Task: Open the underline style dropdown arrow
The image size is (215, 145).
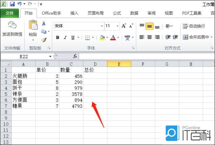Action: [x=78, y=37]
